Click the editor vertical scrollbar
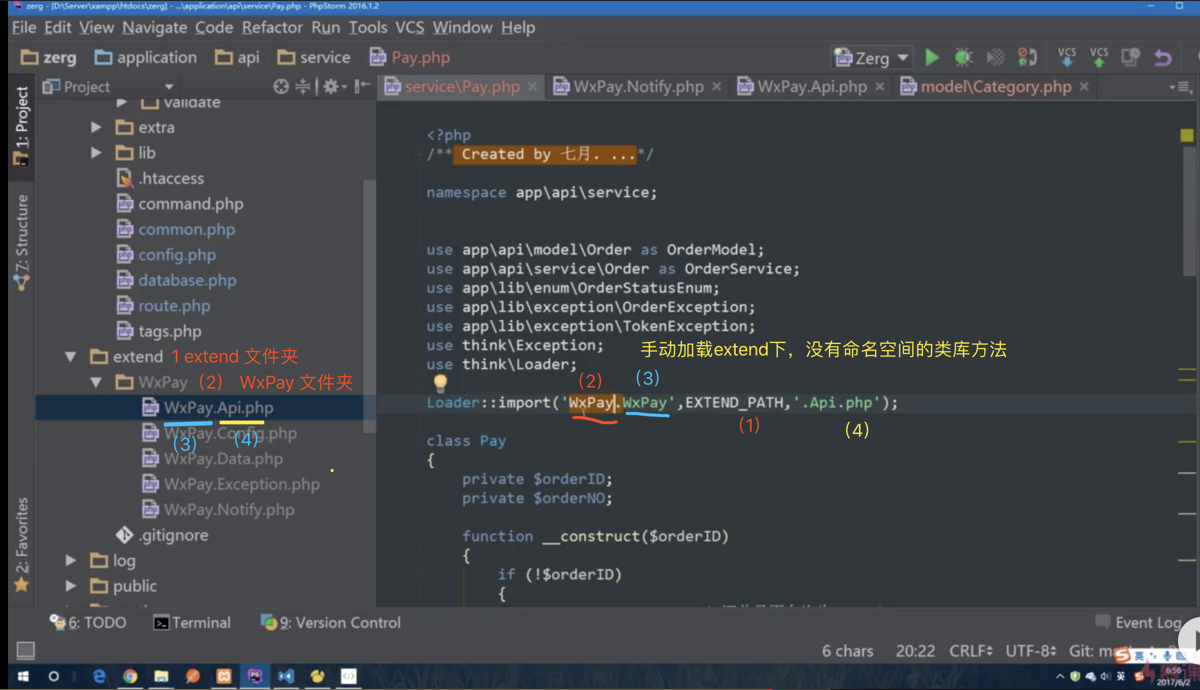This screenshot has width=1200, height=690. 1188,210
